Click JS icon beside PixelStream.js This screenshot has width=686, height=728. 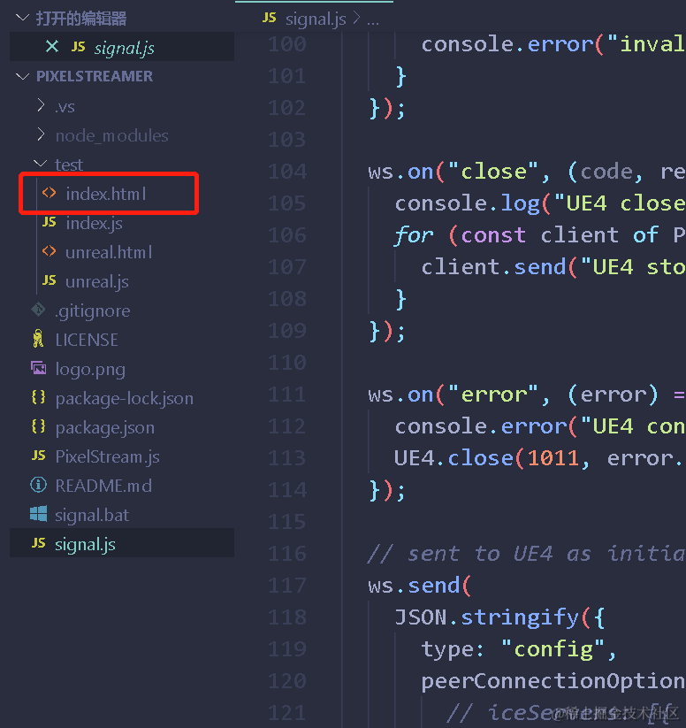pyautogui.click(x=39, y=456)
